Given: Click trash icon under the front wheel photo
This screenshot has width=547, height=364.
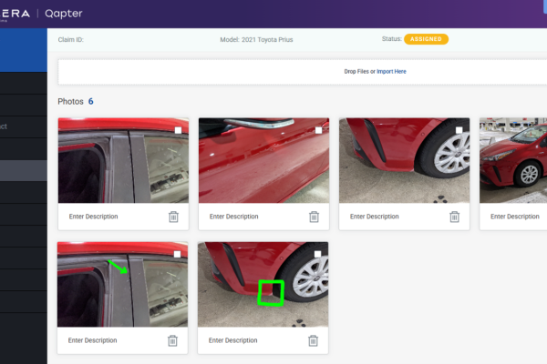Looking at the screenshot, I should 454,217.
